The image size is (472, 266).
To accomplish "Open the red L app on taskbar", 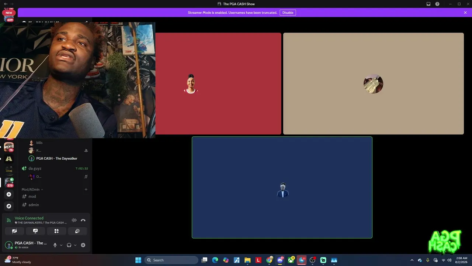I will click(x=258, y=260).
